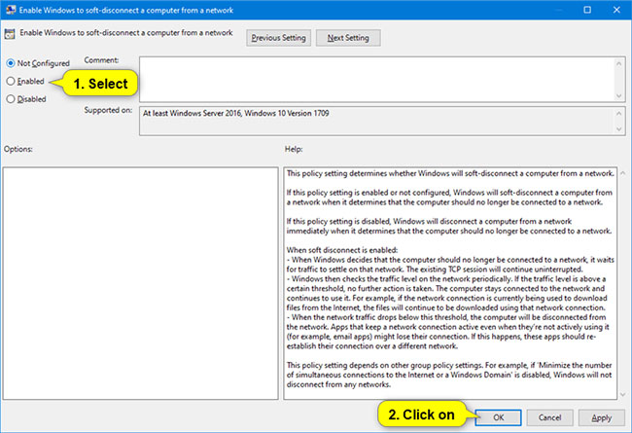This screenshot has width=632, height=433.
Task: Click the Supported on text 'At least Windows Server 2016'
Action: click(x=192, y=114)
